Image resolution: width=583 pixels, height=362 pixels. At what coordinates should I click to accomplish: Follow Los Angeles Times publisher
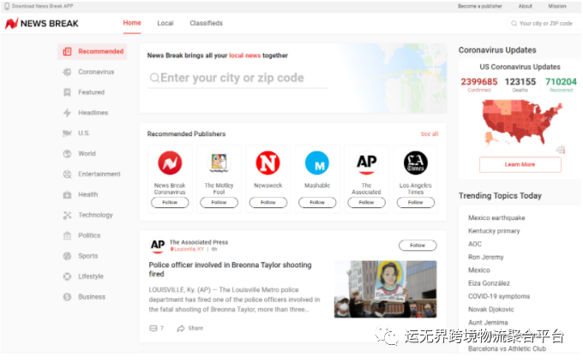tap(416, 202)
